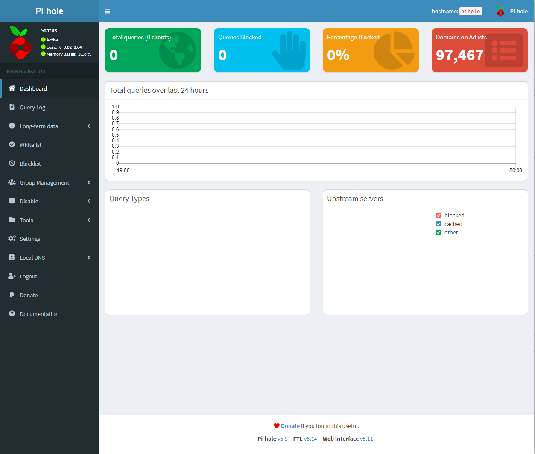Click the Settings gears icon

coord(12,239)
